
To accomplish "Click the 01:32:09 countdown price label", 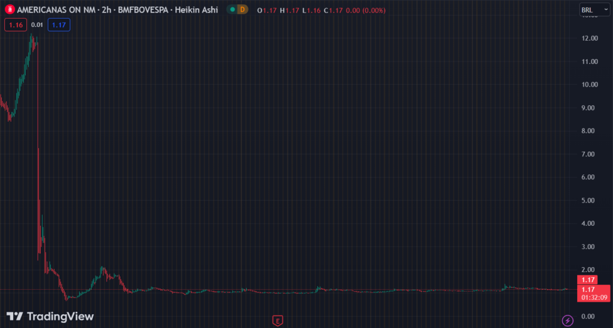I will [593, 294].
